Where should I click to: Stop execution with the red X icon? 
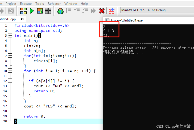click(x=102, y=11)
